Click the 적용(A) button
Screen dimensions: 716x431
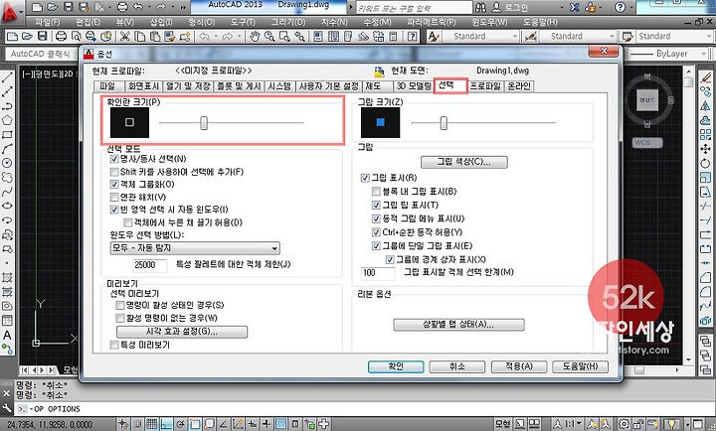coord(519,366)
